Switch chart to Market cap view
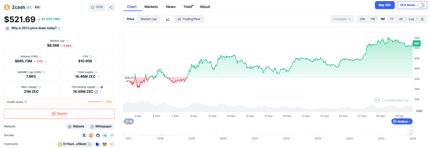430x148 pixels. click(149, 19)
